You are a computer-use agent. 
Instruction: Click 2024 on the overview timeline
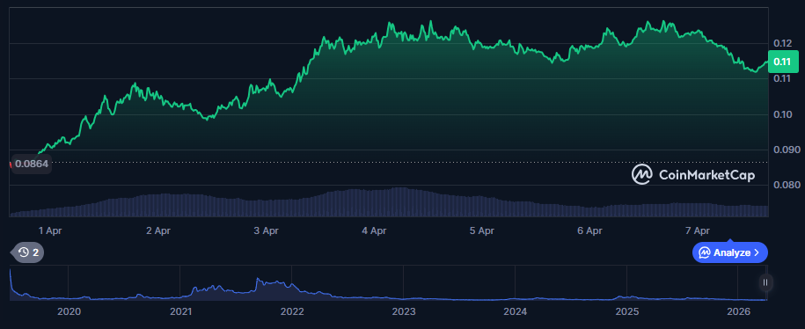pos(515,311)
